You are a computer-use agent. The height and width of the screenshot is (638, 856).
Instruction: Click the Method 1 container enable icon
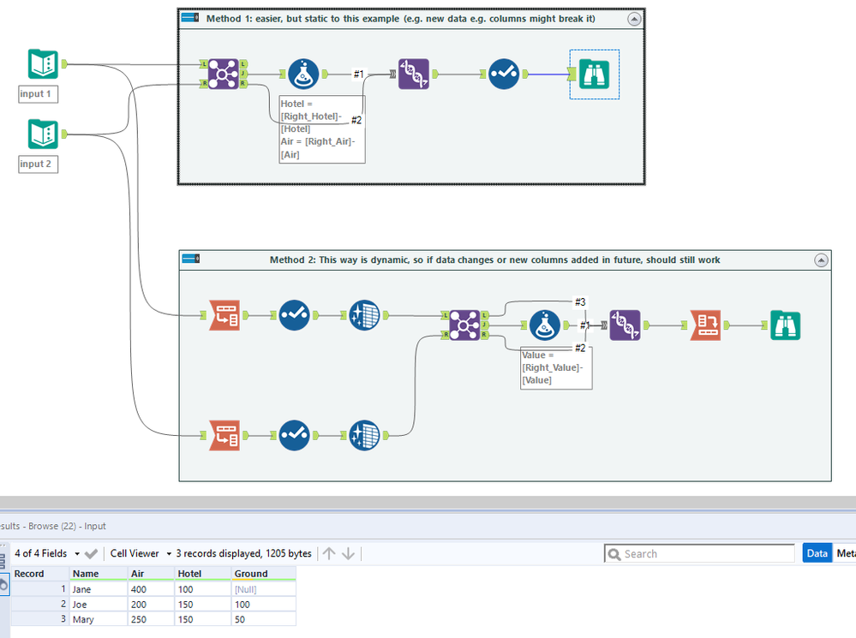point(190,17)
